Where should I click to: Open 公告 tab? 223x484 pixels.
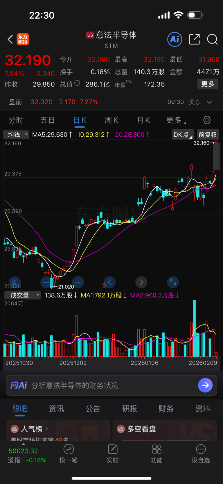click(93, 408)
